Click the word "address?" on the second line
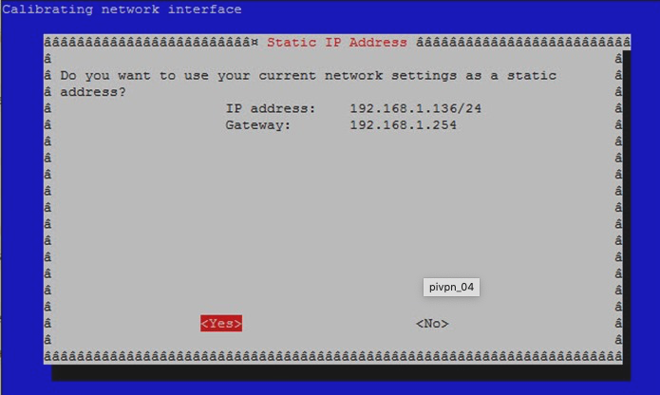Screen dimensions: 660x395 92,92
